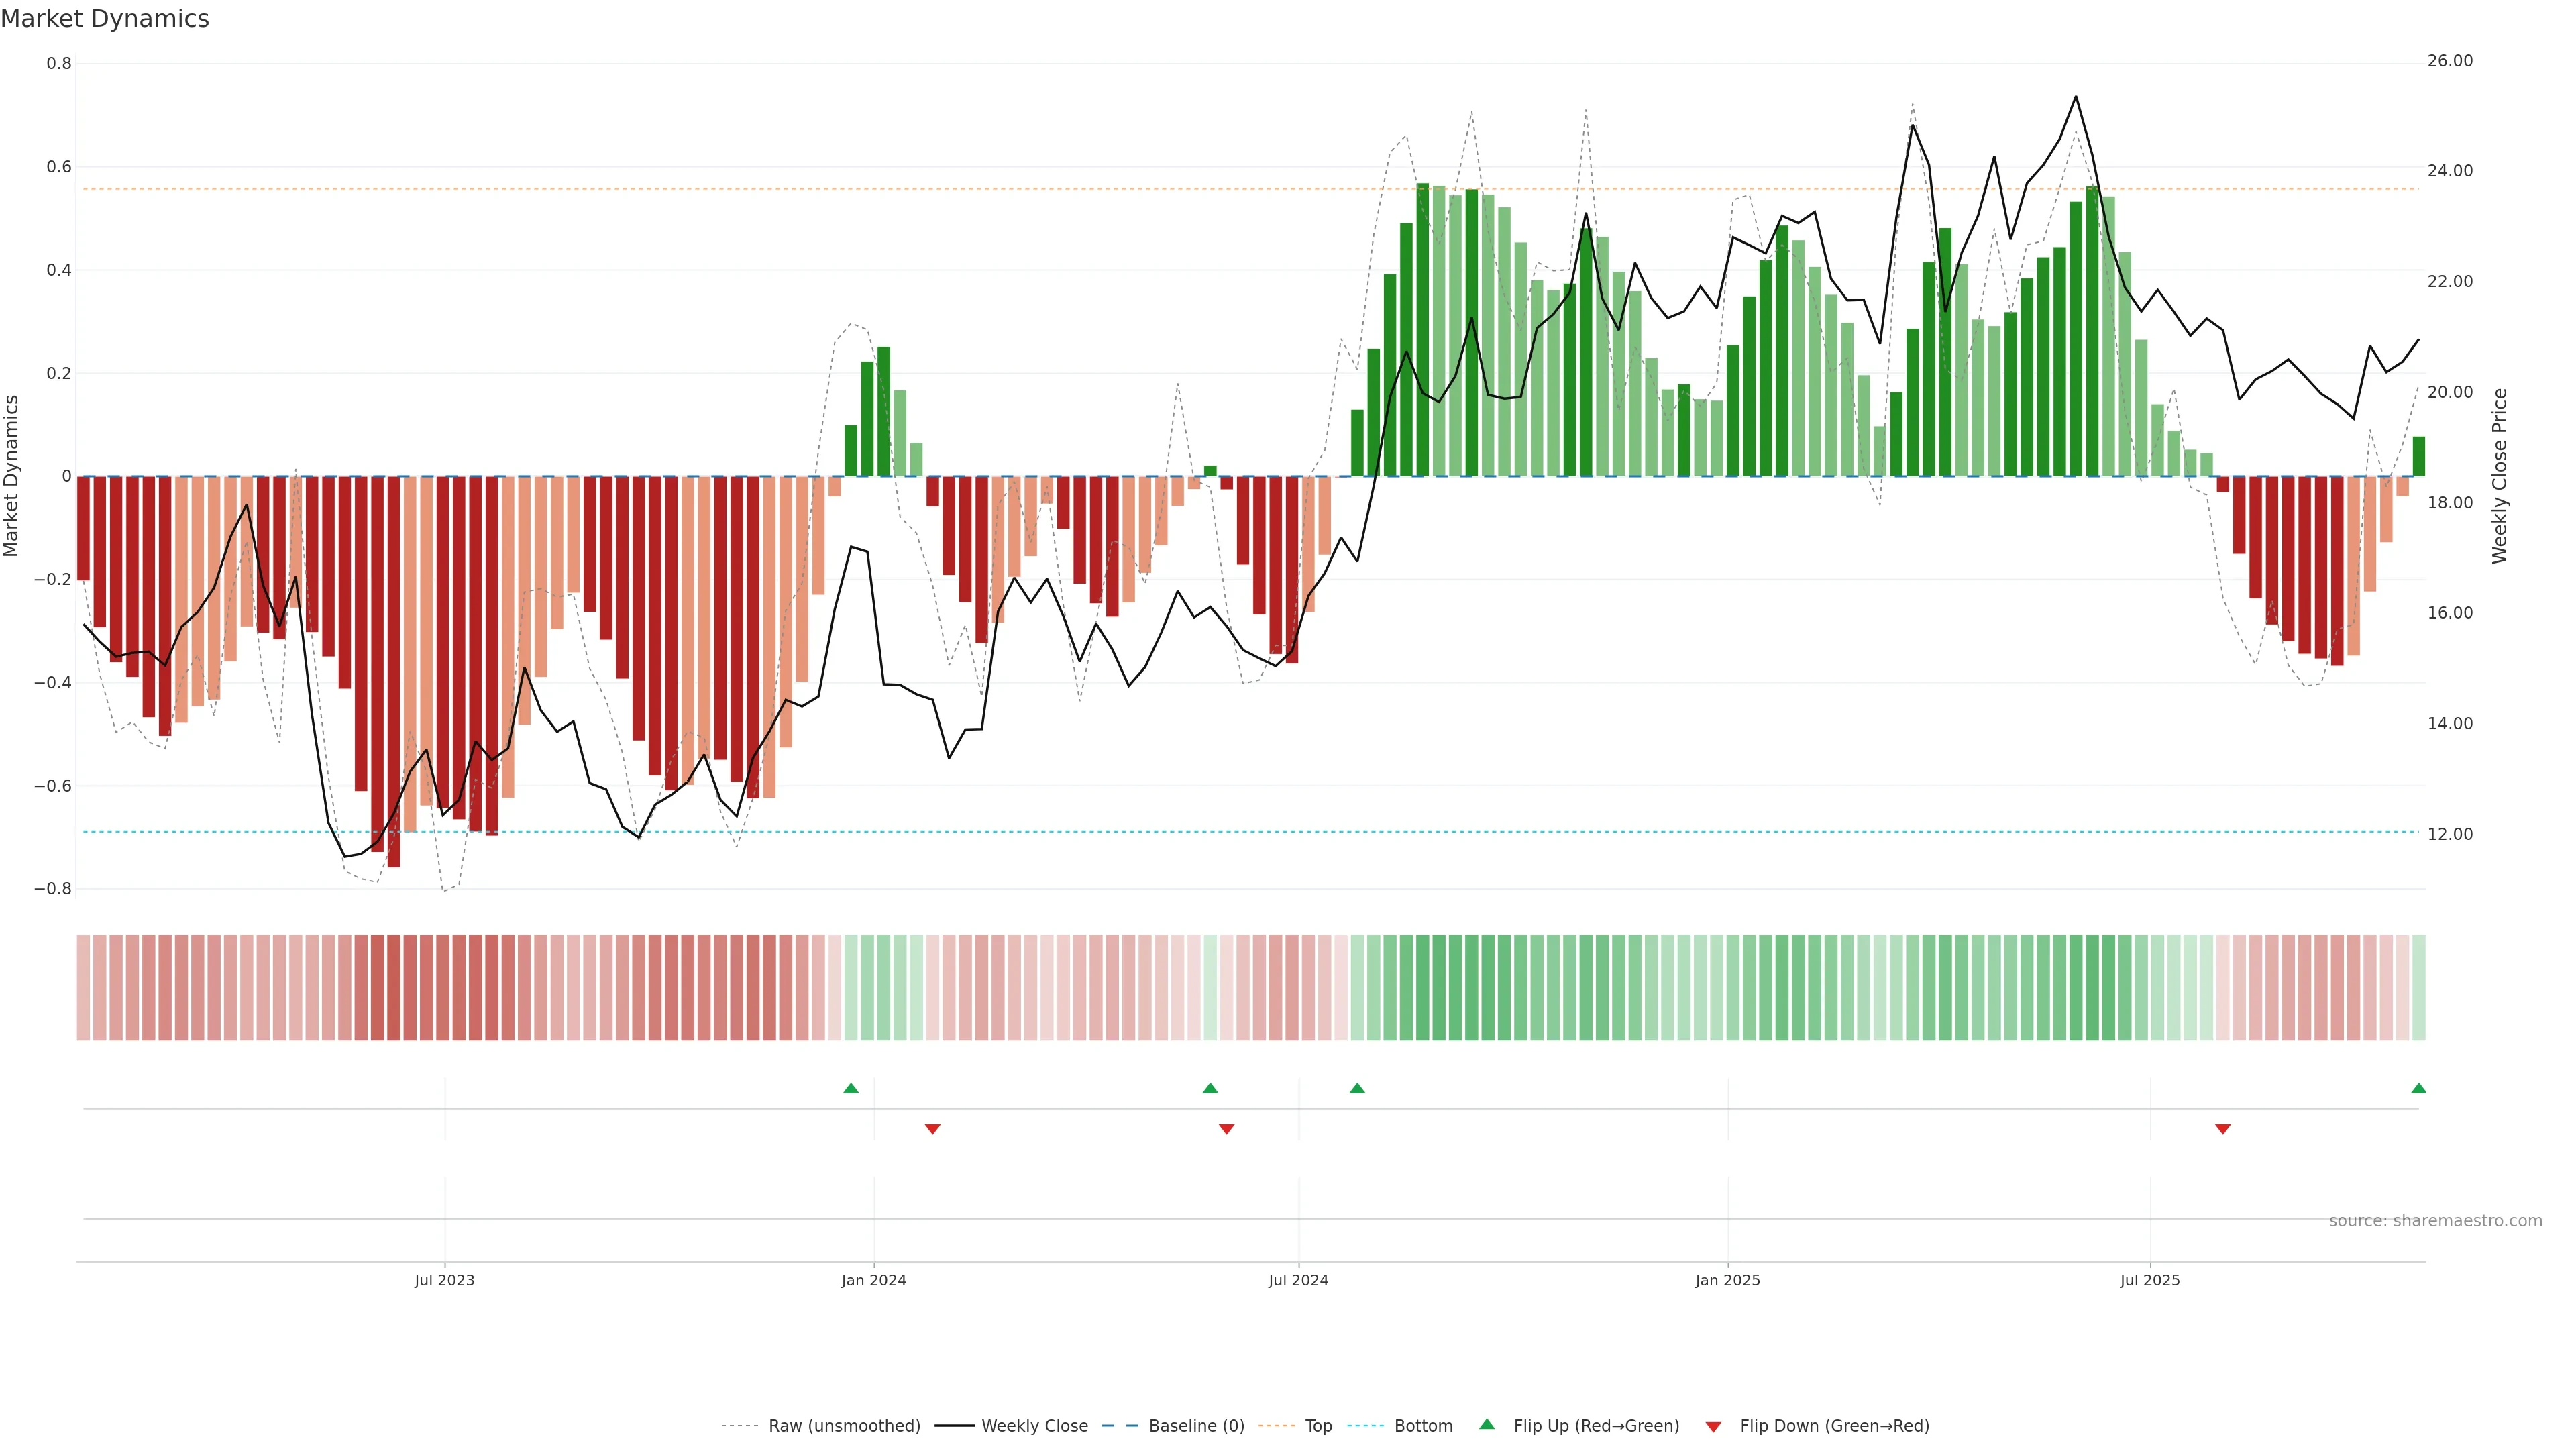2576x1449 pixels.
Task: Click the first red cell in heatmap strip
Action: (x=83, y=987)
